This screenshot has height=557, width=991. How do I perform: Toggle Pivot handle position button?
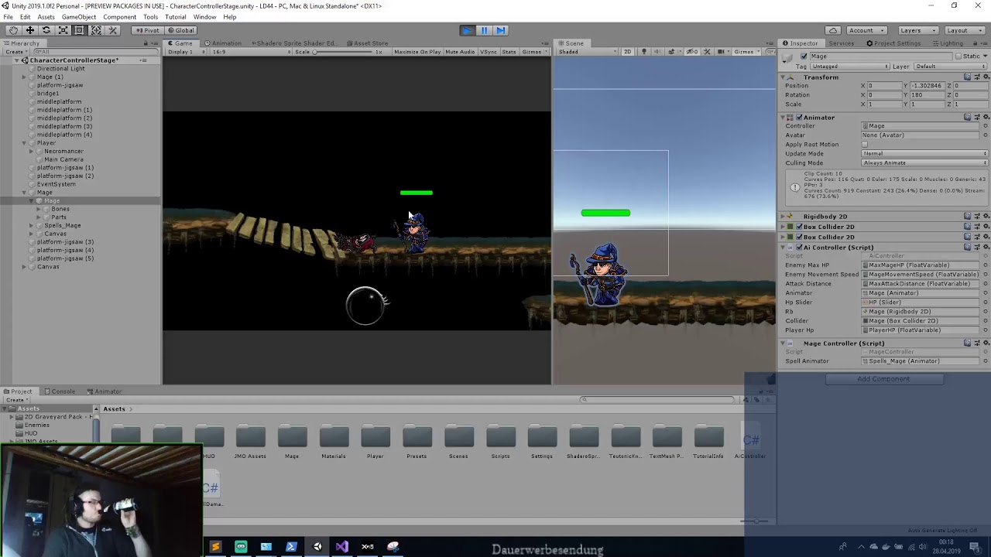146,30
